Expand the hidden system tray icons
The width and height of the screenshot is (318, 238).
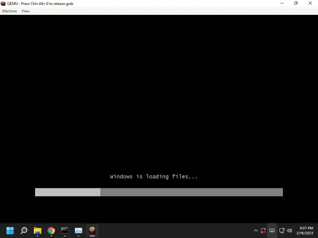point(256,231)
